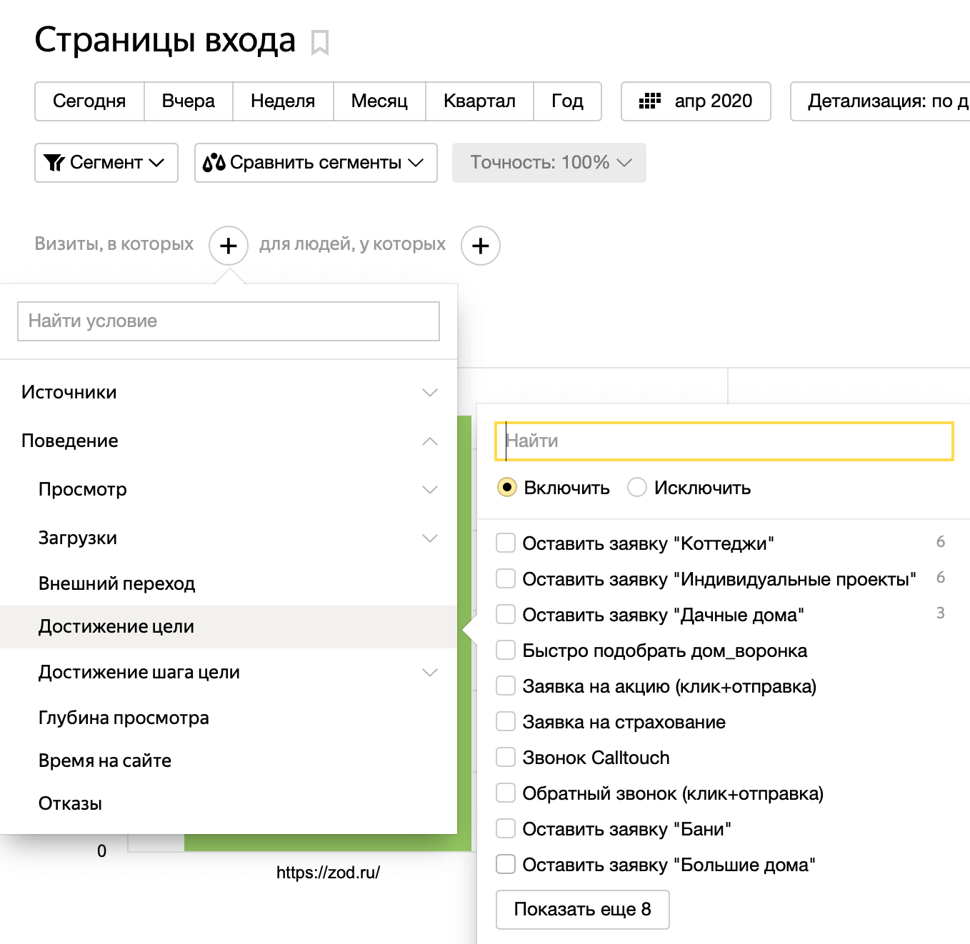Click into the "Найти условие" search field
Viewport: 970px width, 944px height.
pyautogui.click(x=229, y=321)
